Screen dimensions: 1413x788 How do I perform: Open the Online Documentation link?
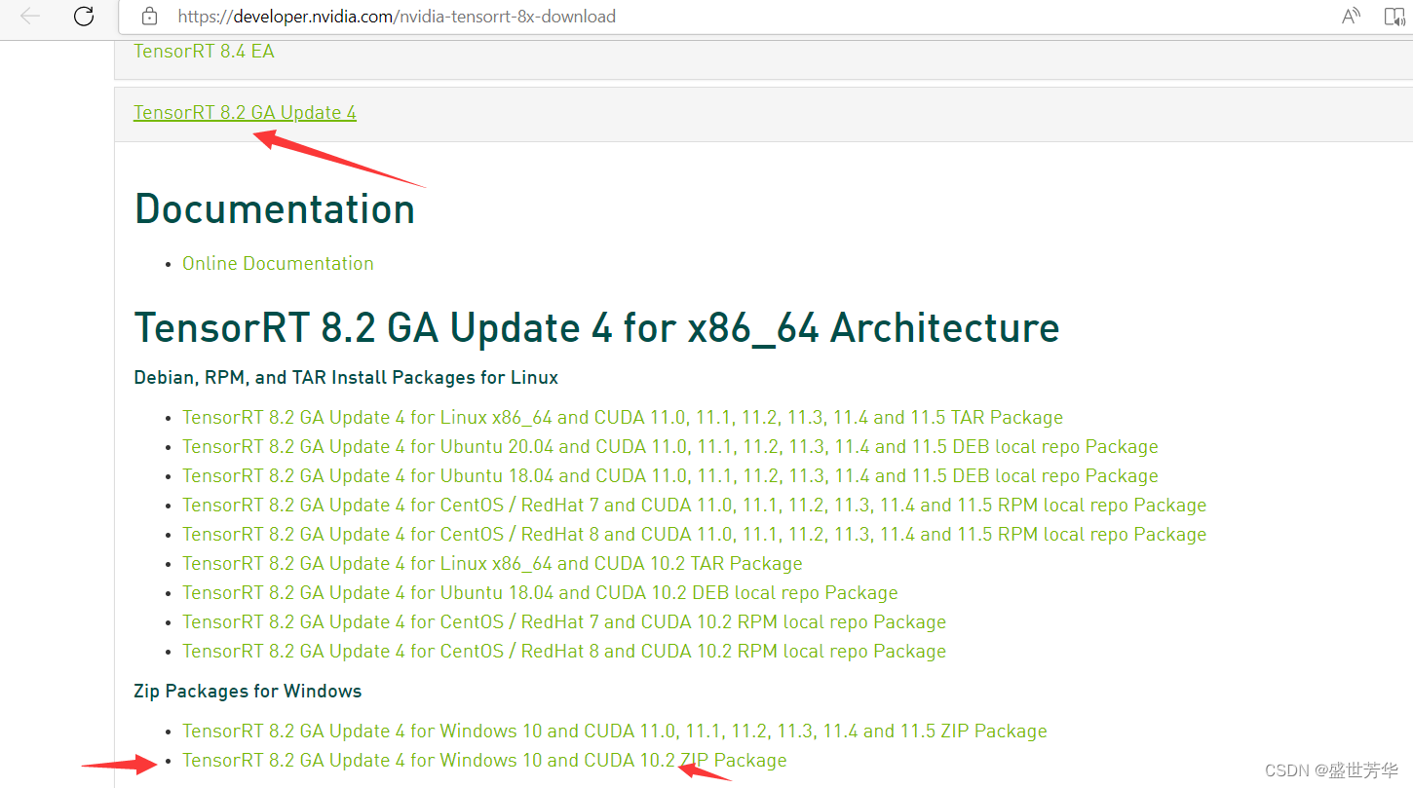point(278,263)
